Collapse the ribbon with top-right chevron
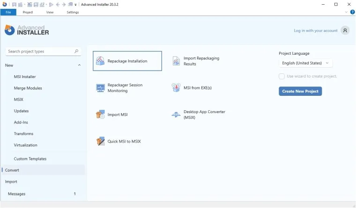The image size is (356, 208). [346, 12]
